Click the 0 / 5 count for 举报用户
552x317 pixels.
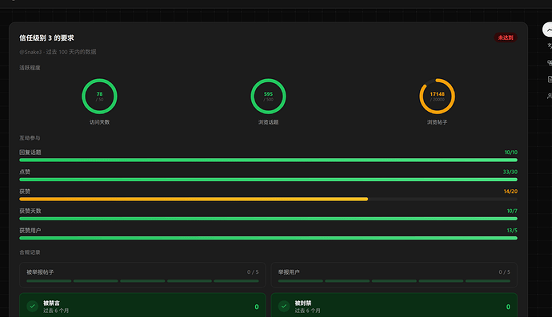[504, 272]
